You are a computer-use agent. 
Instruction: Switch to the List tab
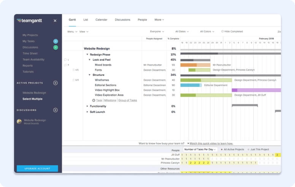tap(86, 20)
